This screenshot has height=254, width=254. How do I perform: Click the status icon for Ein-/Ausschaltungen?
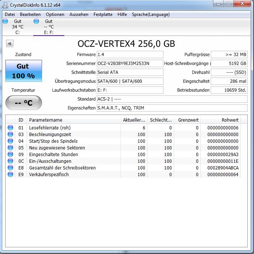pos(10,161)
